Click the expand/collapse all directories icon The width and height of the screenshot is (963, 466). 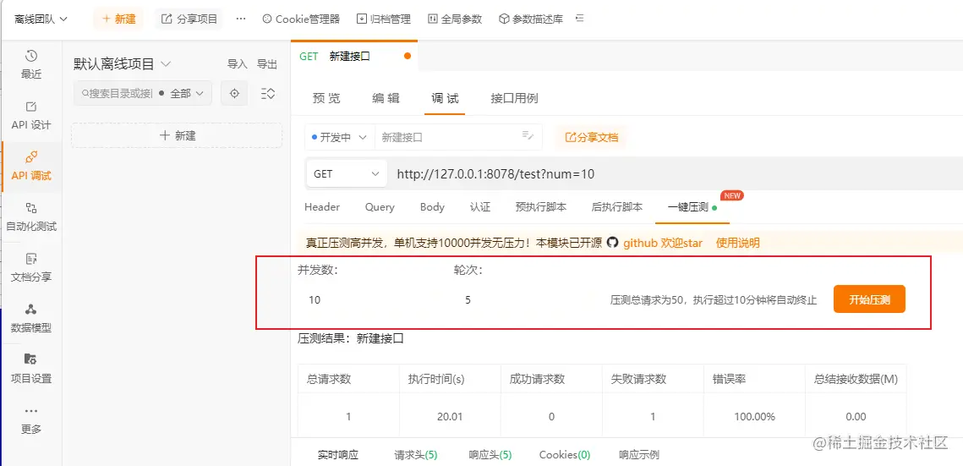pos(268,93)
